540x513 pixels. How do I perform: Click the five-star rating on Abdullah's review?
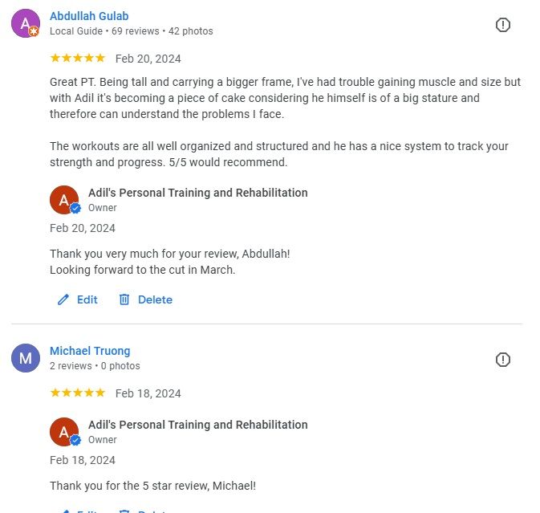(77, 58)
